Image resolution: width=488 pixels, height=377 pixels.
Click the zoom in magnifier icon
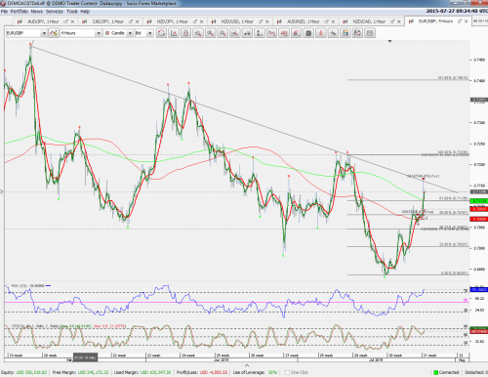[211, 33]
